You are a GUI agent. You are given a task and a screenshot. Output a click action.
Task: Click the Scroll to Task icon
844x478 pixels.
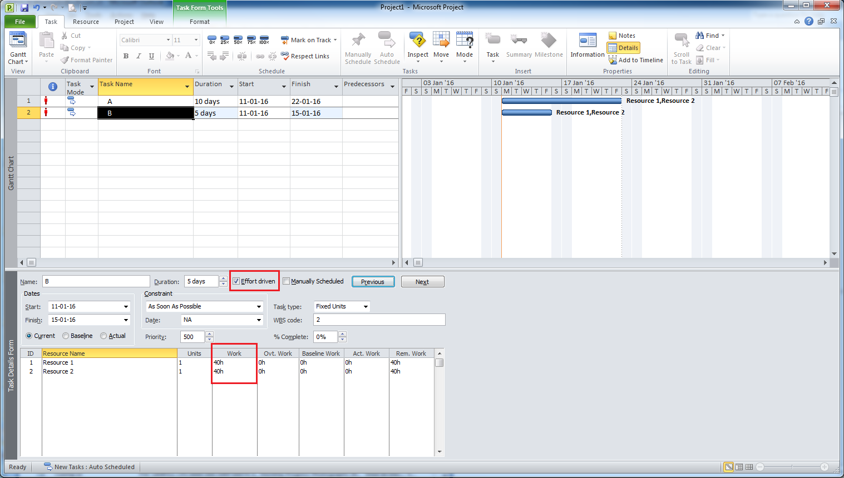coord(682,41)
